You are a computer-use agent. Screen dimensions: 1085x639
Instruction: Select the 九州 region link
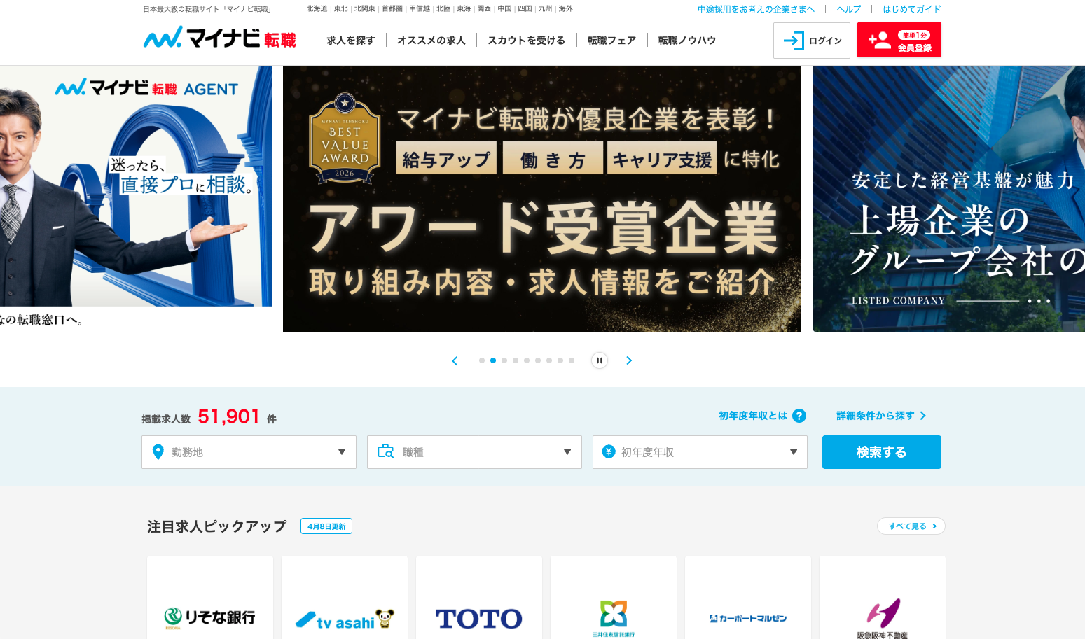[545, 9]
